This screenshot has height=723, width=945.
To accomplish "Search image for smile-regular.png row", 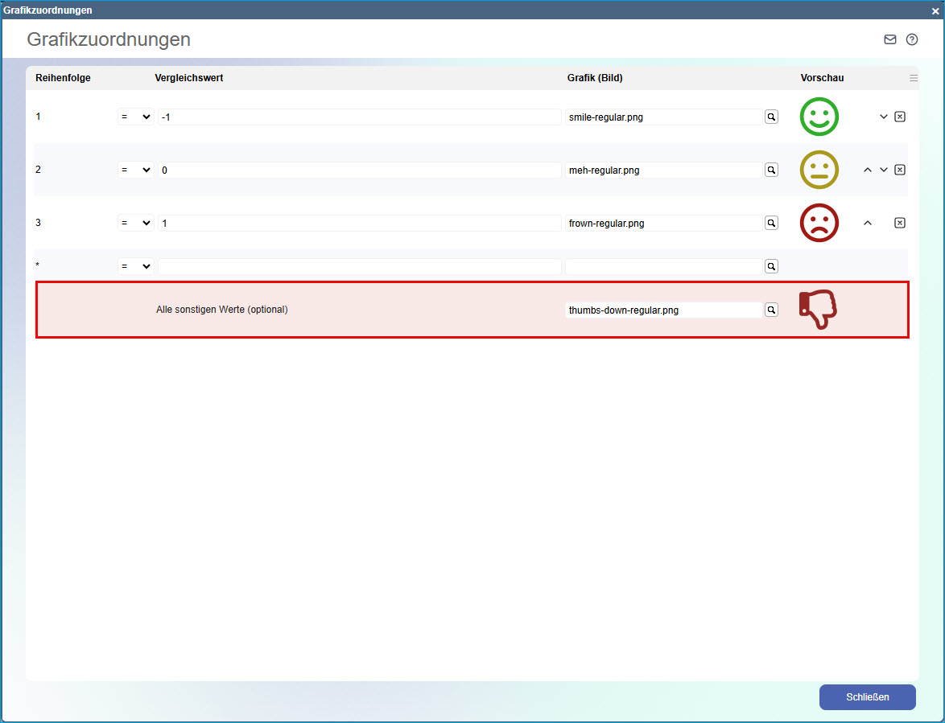I will pos(771,117).
